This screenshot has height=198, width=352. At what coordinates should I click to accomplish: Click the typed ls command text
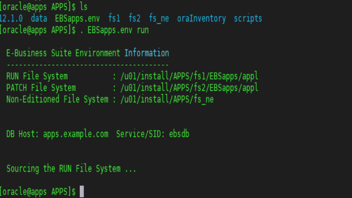click(84, 7)
